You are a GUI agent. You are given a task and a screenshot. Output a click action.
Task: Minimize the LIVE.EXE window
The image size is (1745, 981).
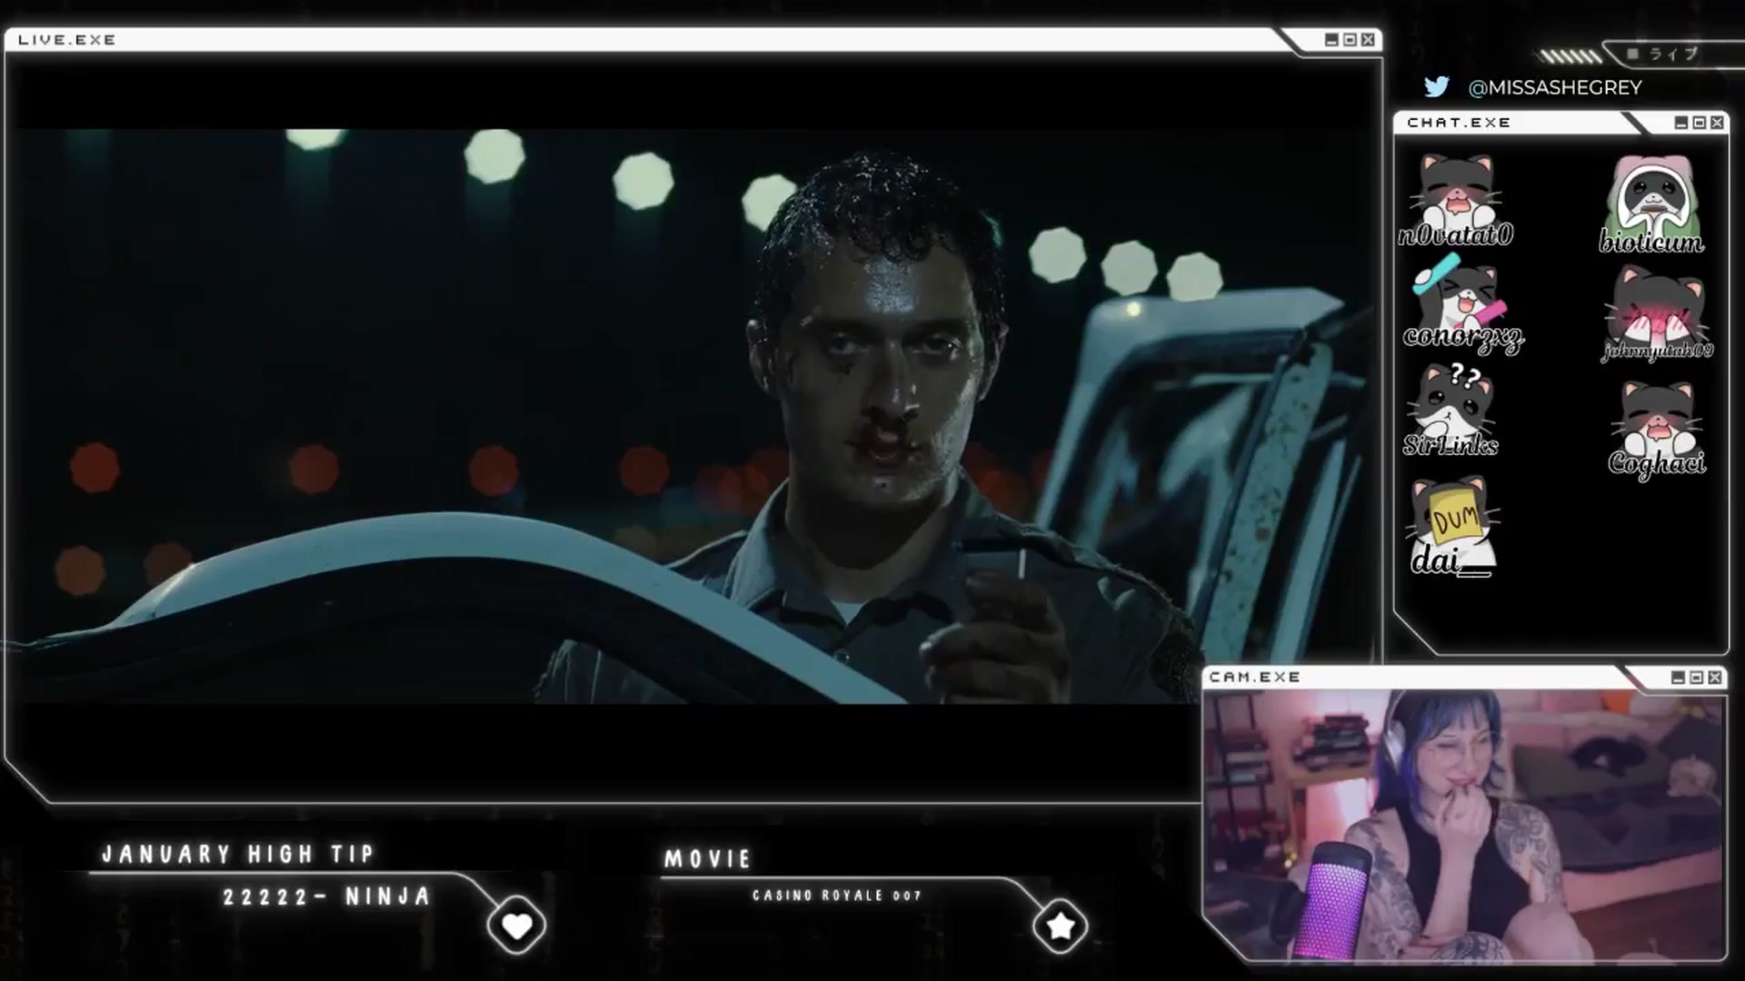tap(1331, 40)
